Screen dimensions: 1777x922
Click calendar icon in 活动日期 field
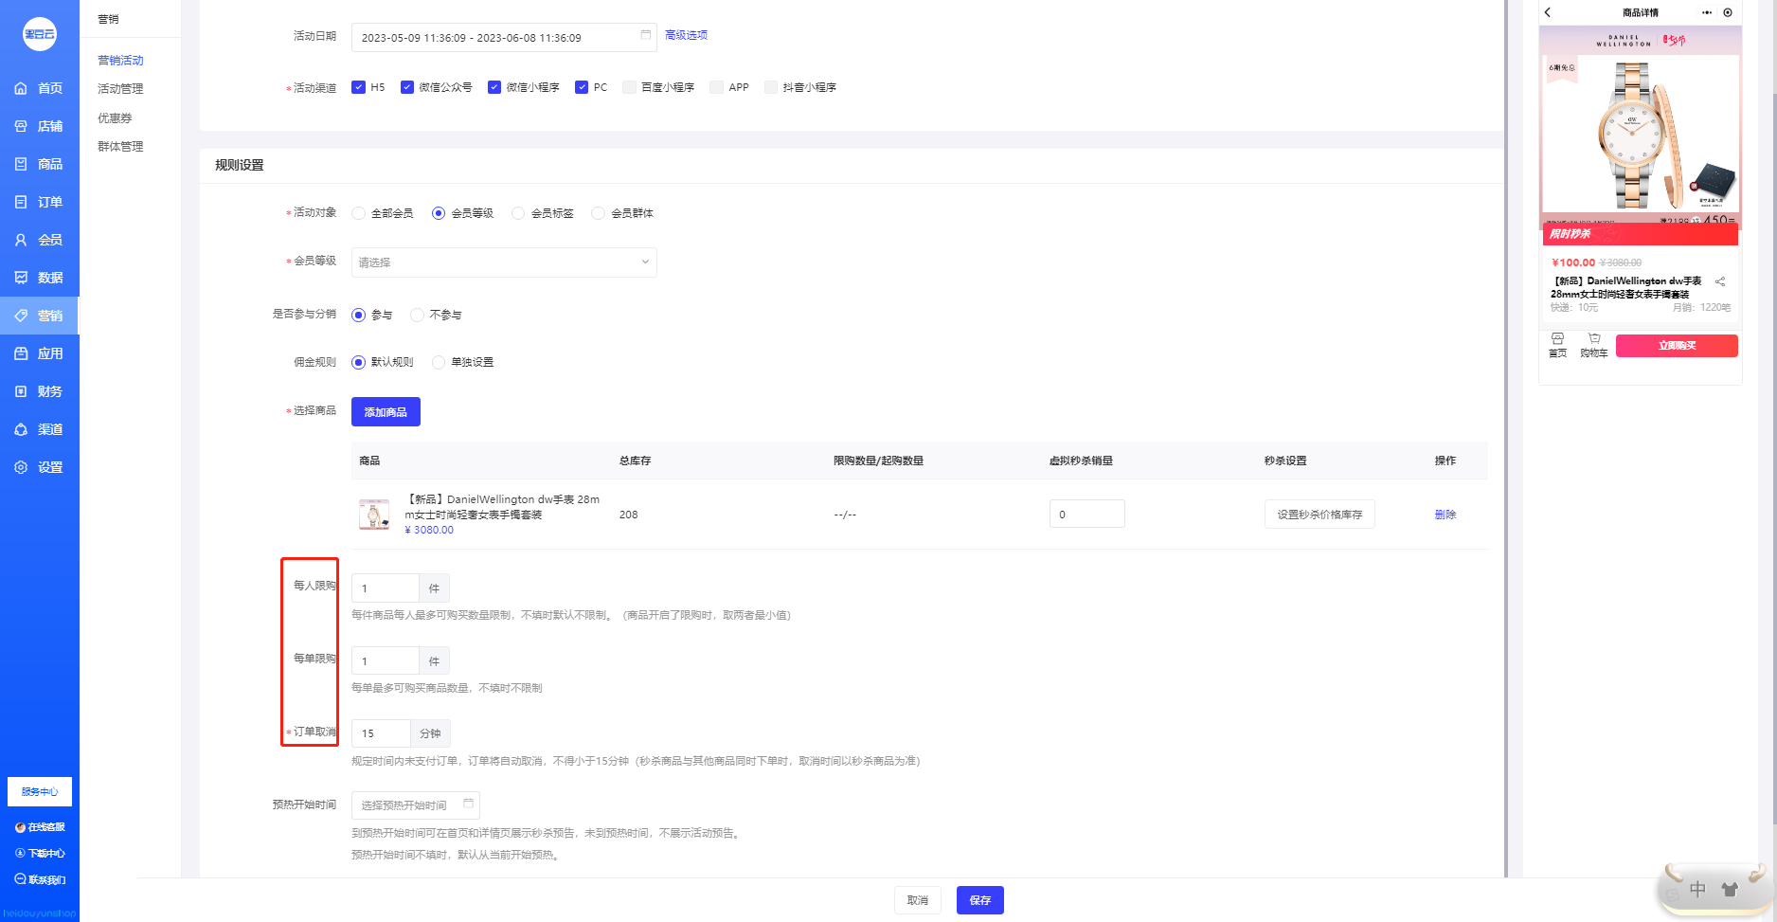[646, 35]
